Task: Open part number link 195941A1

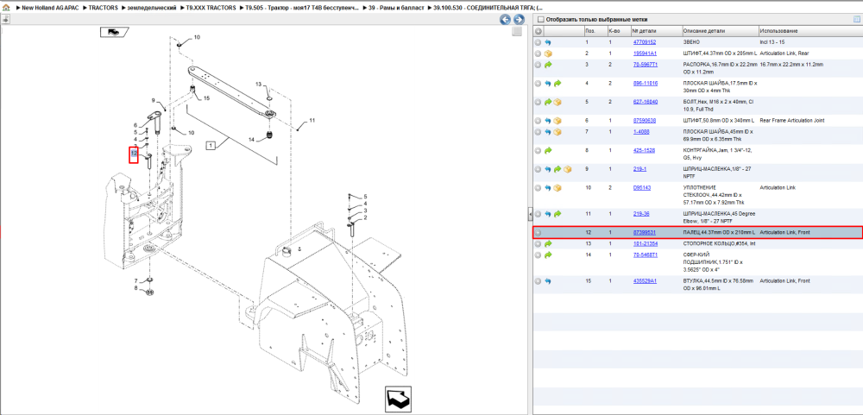Action: point(645,53)
